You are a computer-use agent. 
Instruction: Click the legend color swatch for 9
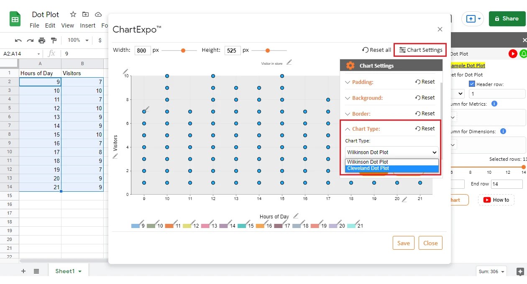pyautogui.click(x=136, y=226)
